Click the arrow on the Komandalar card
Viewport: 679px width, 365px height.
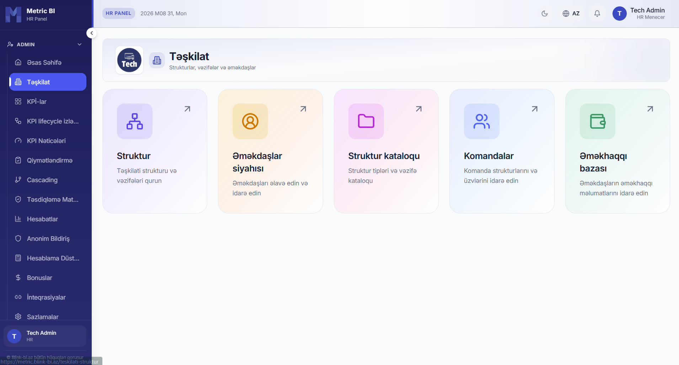pyautogui.click(x=535, y=109)
